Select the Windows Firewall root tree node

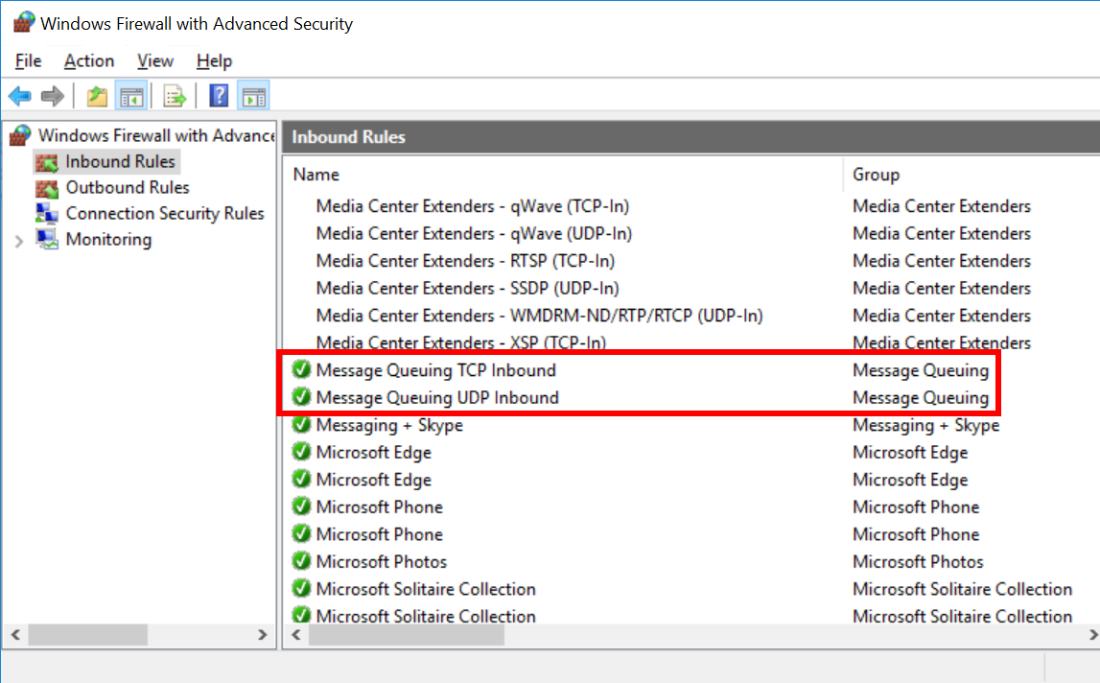point(155,136)
